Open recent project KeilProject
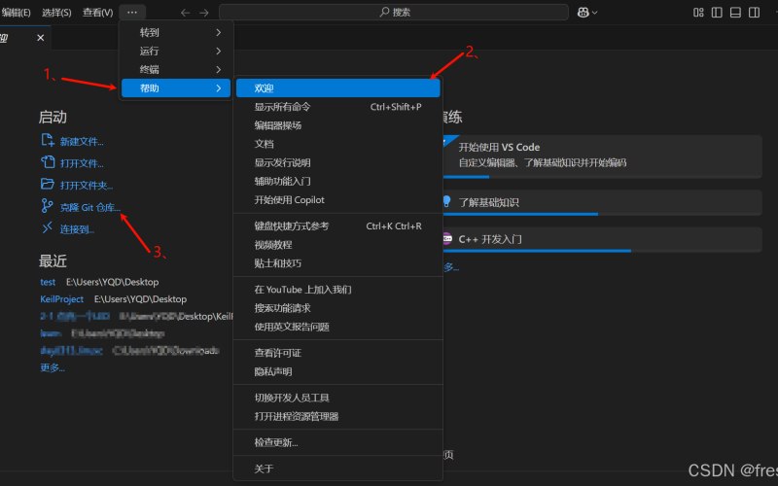 [x=61, y=299]
